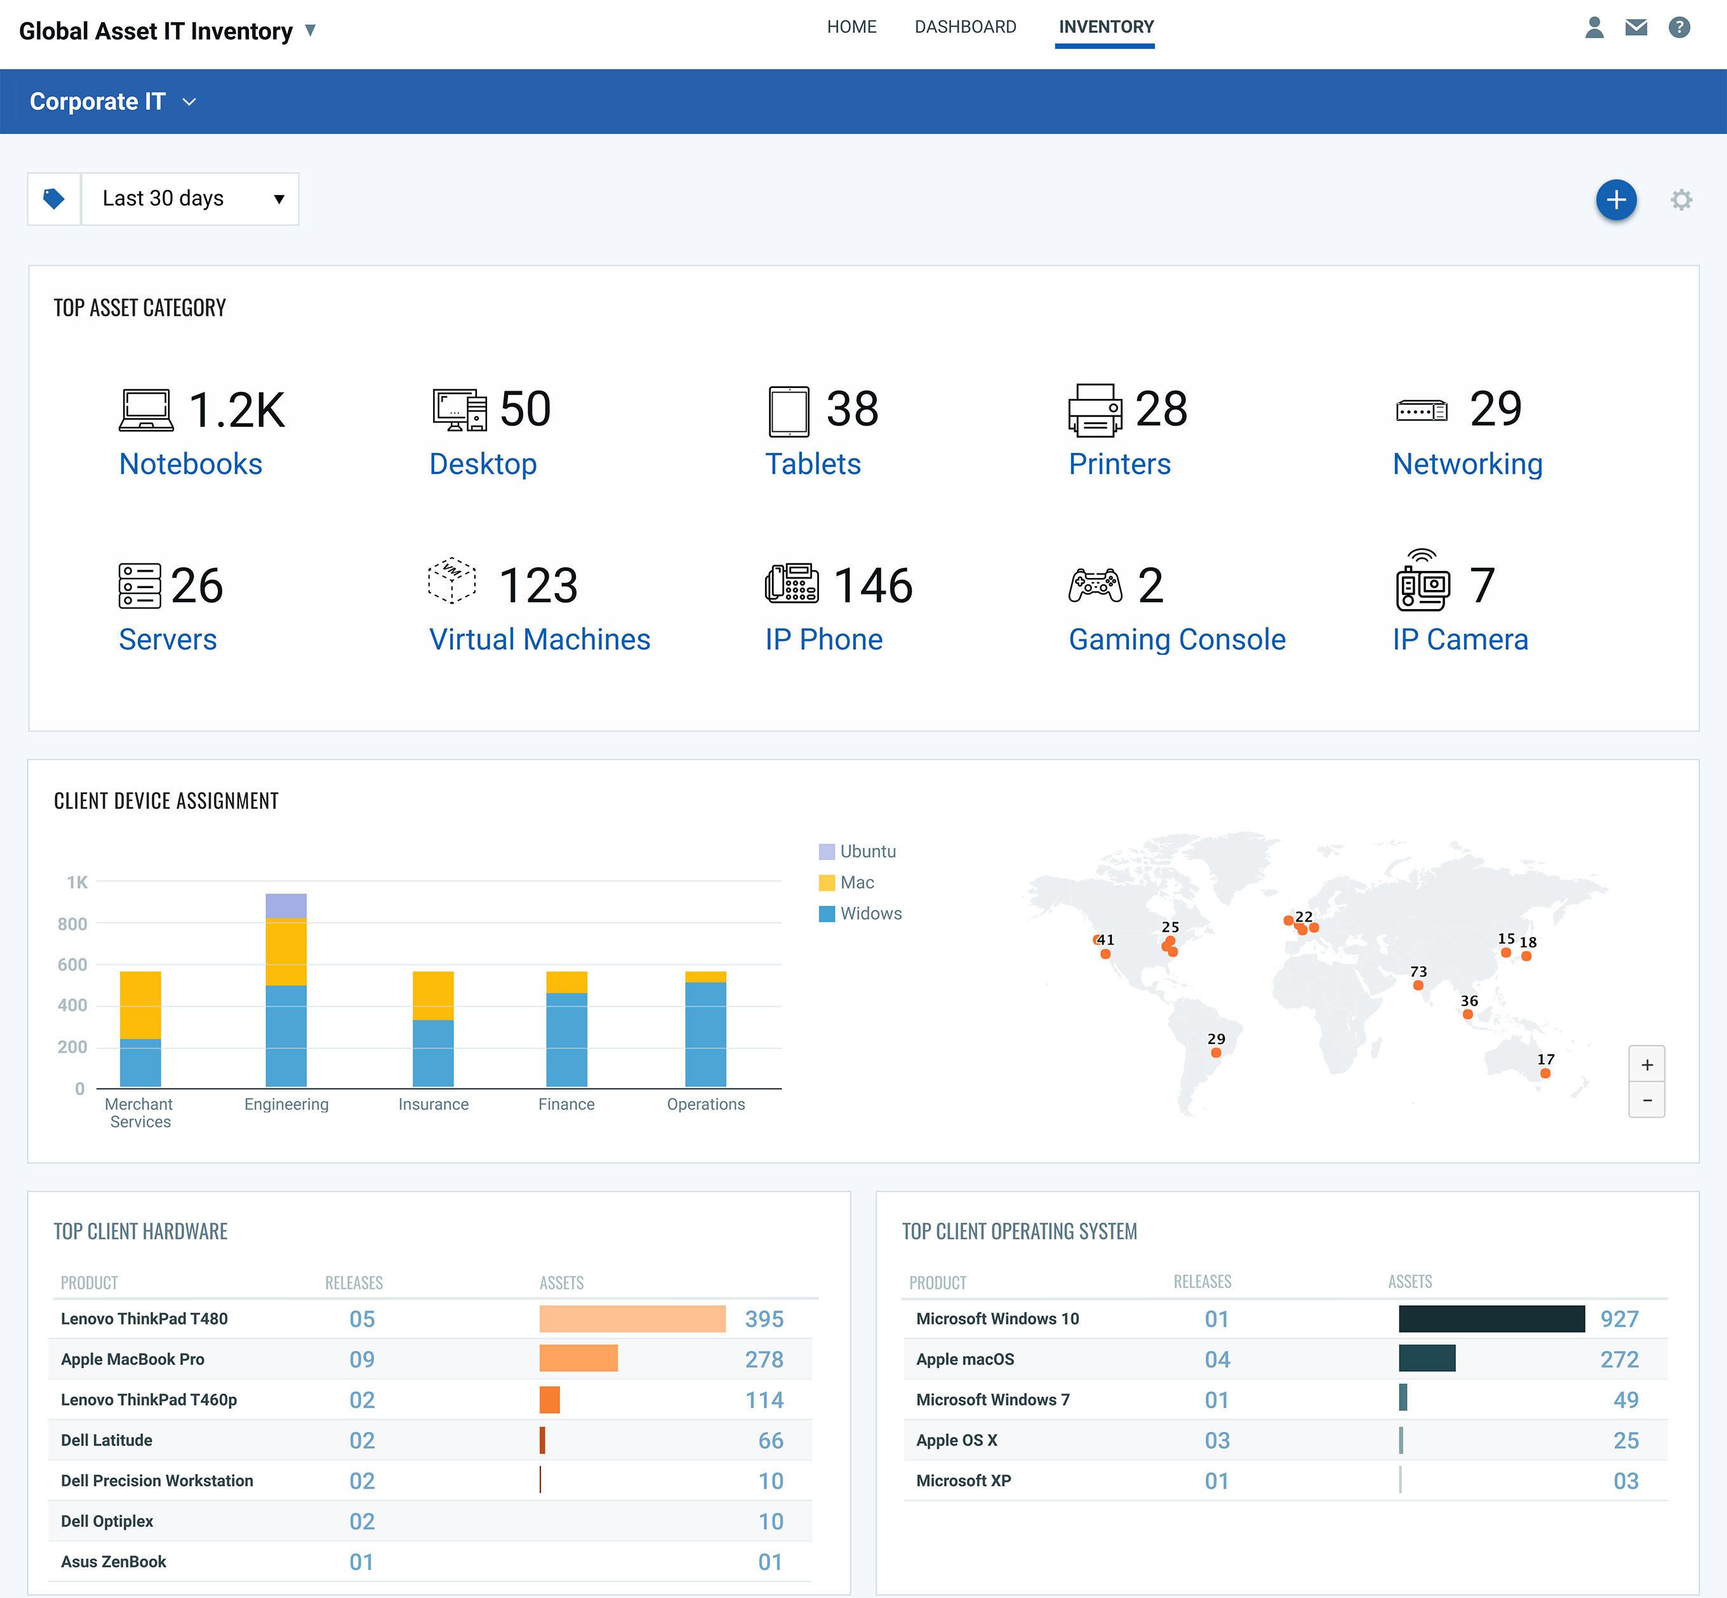
Task: Click the blue plus add button
Action: [x=1615, y=199]
